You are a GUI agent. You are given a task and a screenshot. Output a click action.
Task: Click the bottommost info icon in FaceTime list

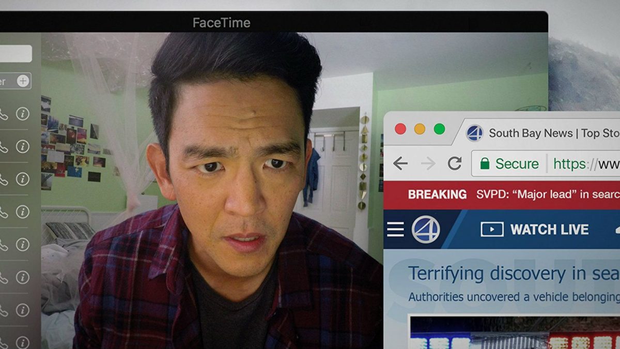coord(23,342)
